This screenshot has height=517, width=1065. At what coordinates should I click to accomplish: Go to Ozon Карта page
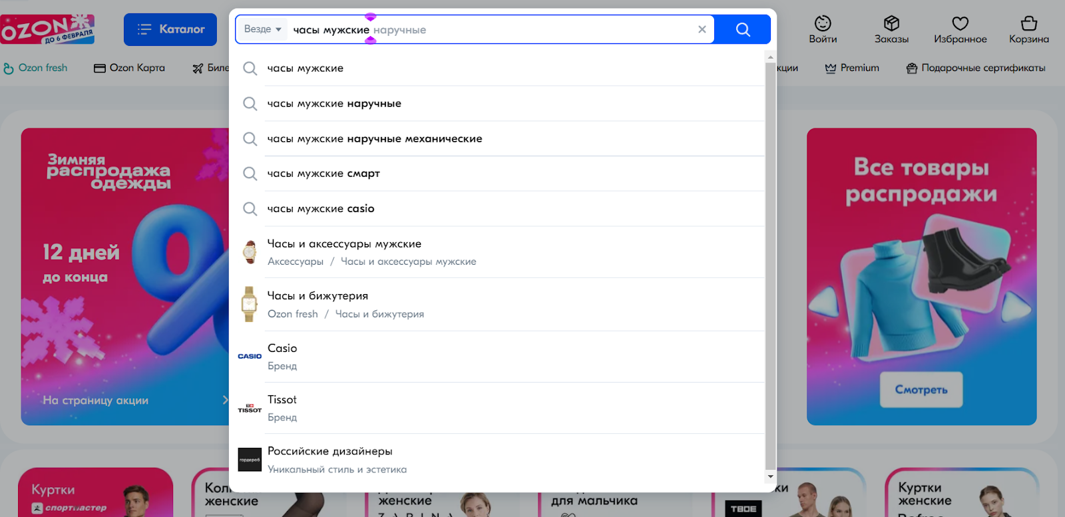click(x=130, y=68)
